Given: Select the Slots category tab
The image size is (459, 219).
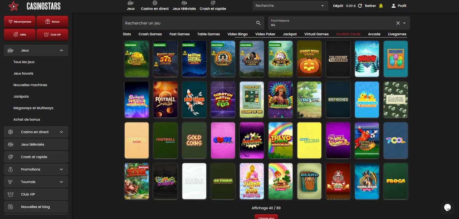Looking at the screenshot, I should click(127, 34).
